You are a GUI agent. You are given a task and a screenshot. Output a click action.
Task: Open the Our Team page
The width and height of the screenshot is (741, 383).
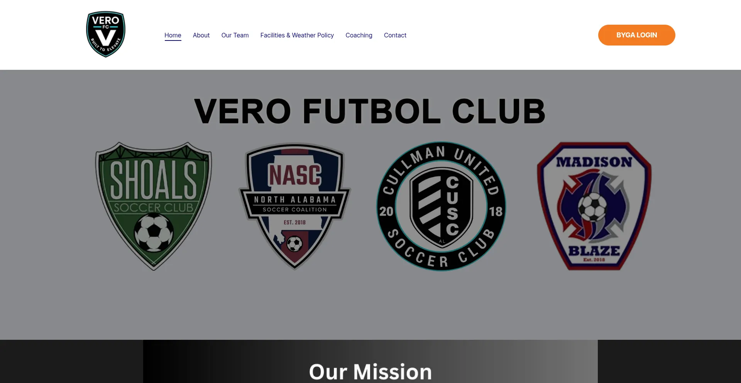click(235, 35)
